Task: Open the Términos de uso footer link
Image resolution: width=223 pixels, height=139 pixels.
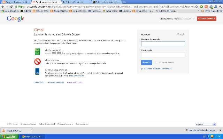Action: pyautogui.click(x=82, y=124)
